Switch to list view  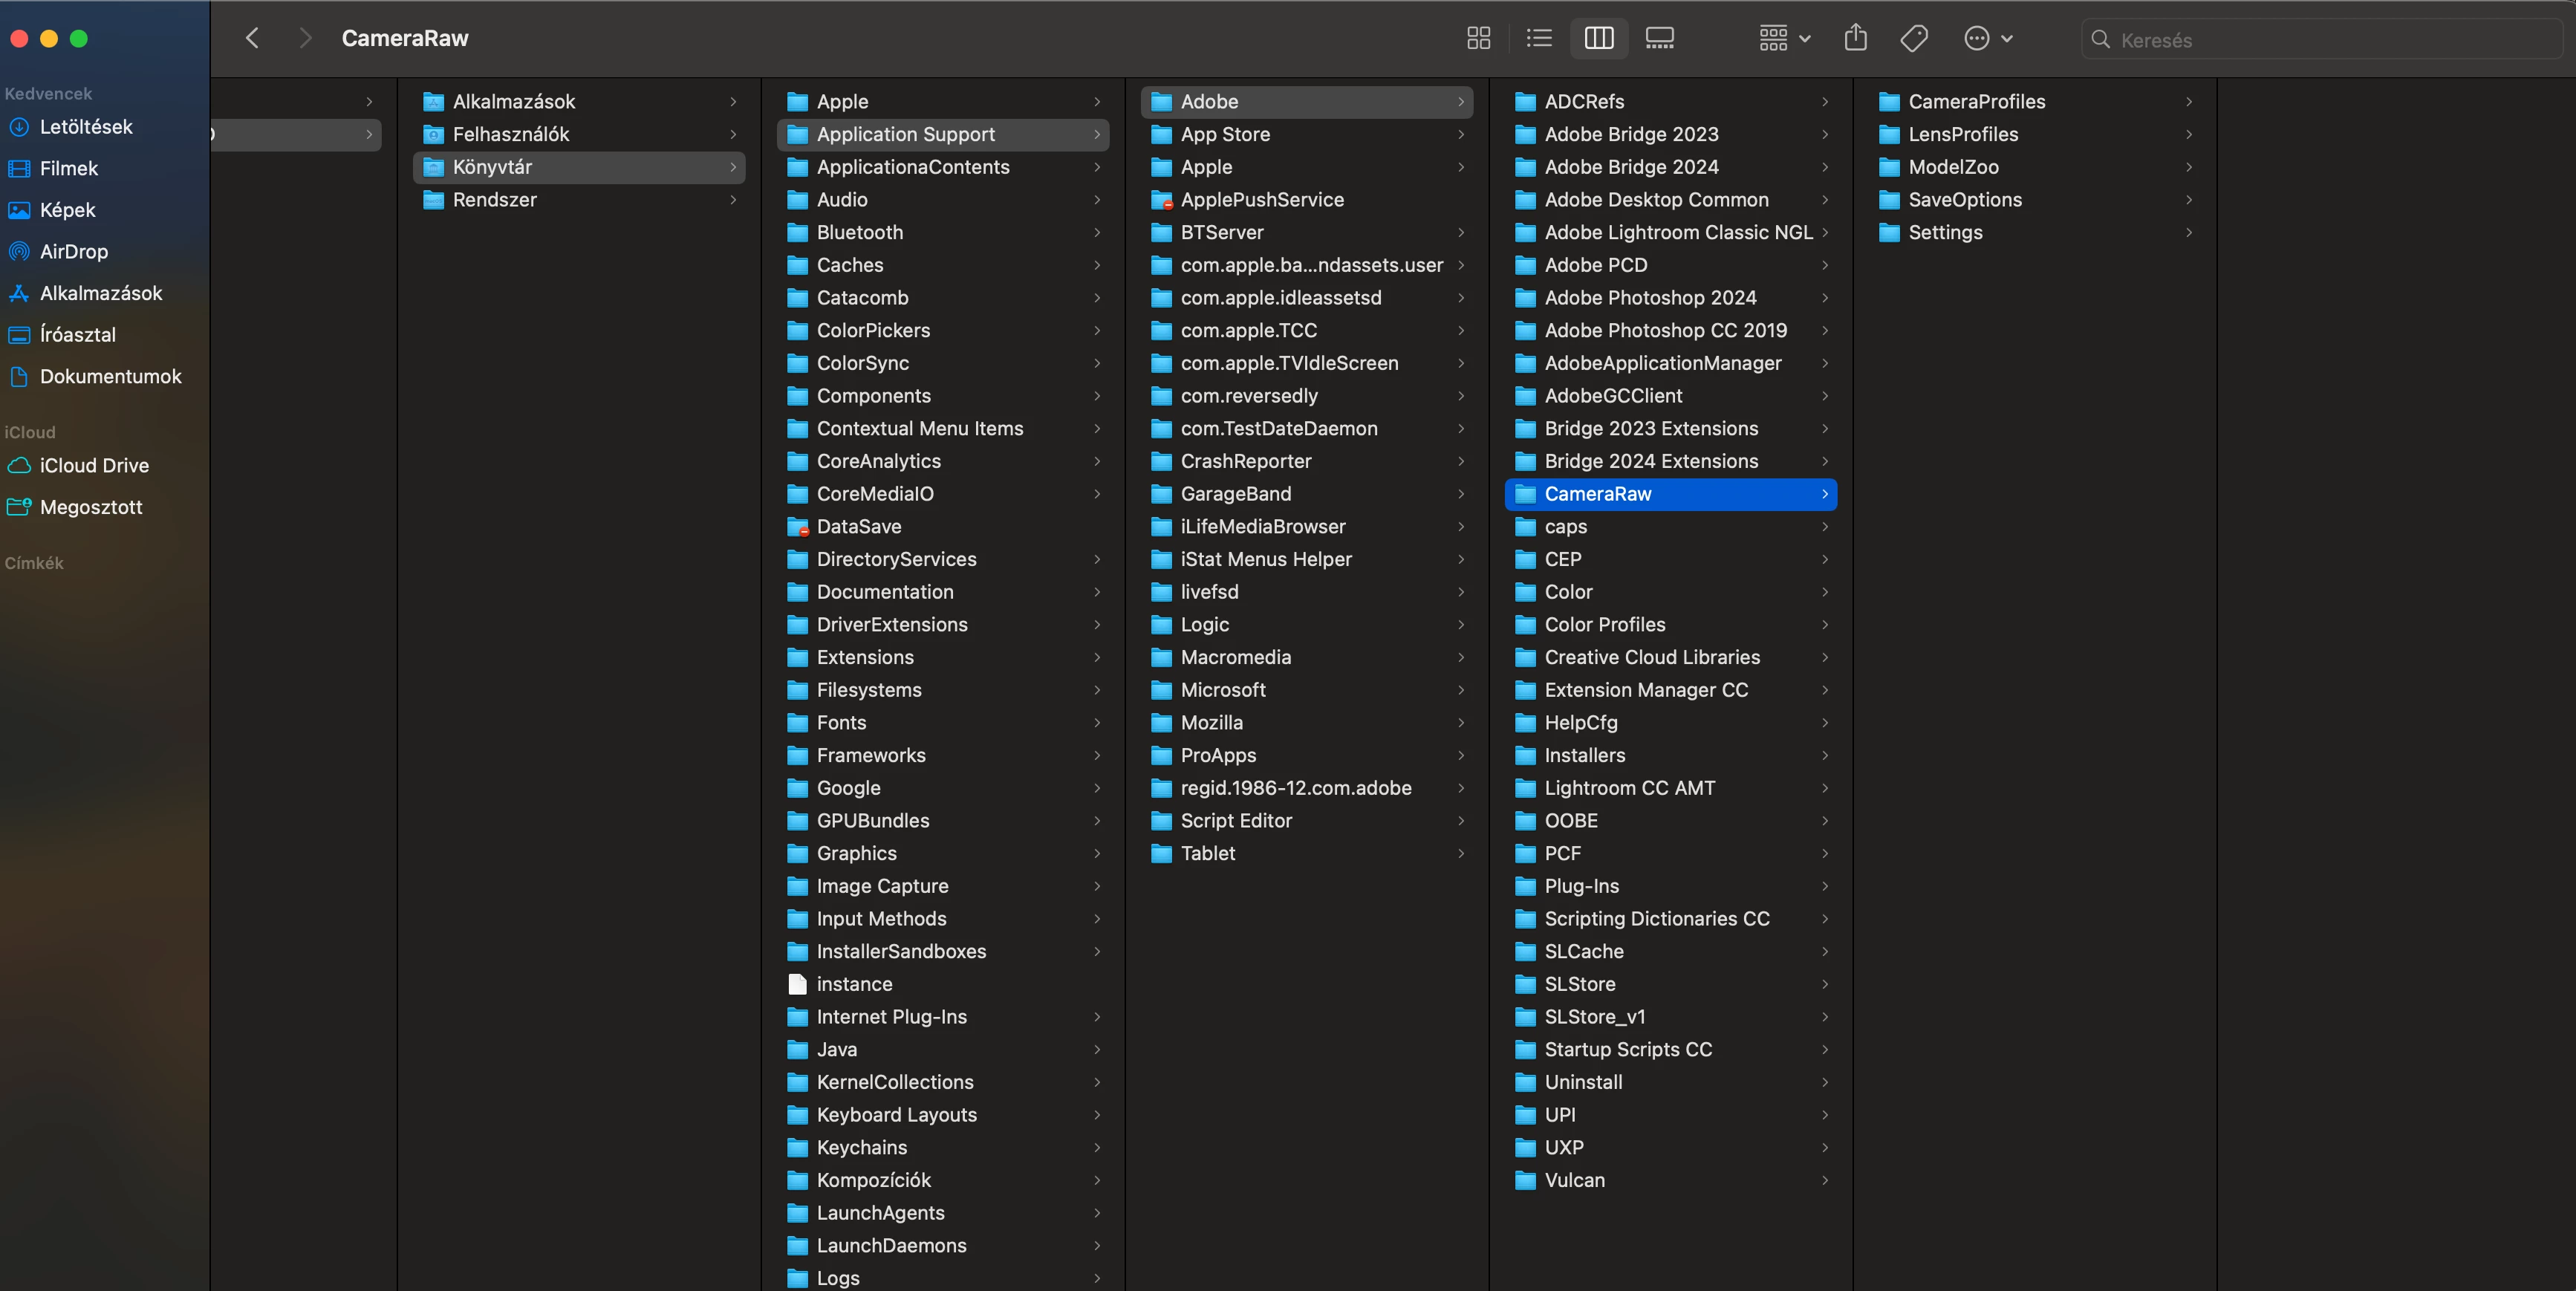pyautogui.click(x=1539, y=38)
